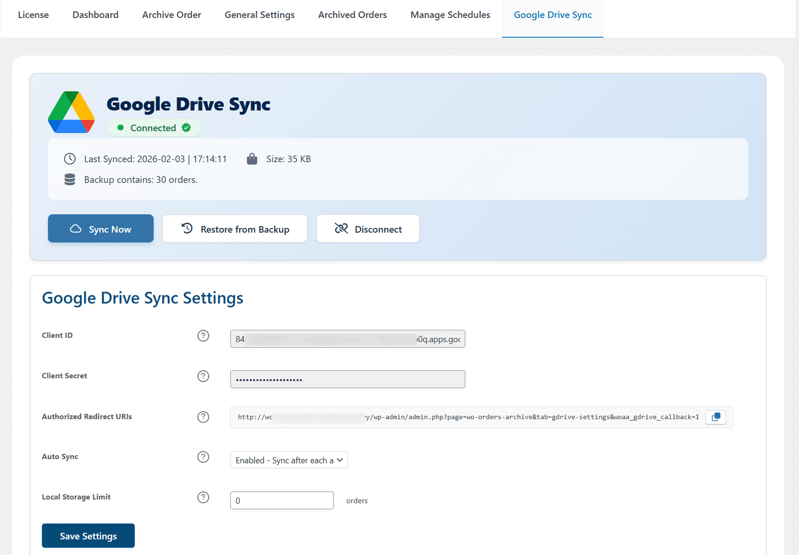Open the Auto Sync dropdown

[x=289, y=460]
